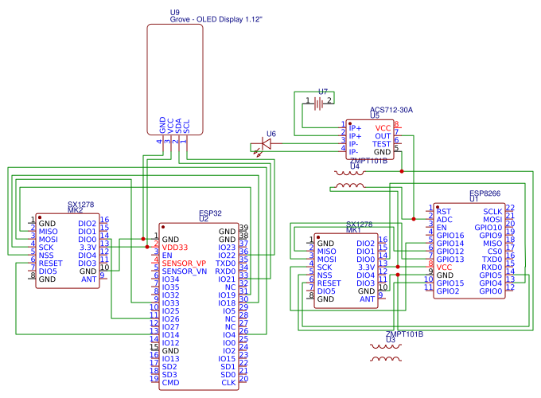The width and height of the screenshot is (541, 398).
Task: Select the GPIO14 pin on ESP8266
Action: point(450,244)
